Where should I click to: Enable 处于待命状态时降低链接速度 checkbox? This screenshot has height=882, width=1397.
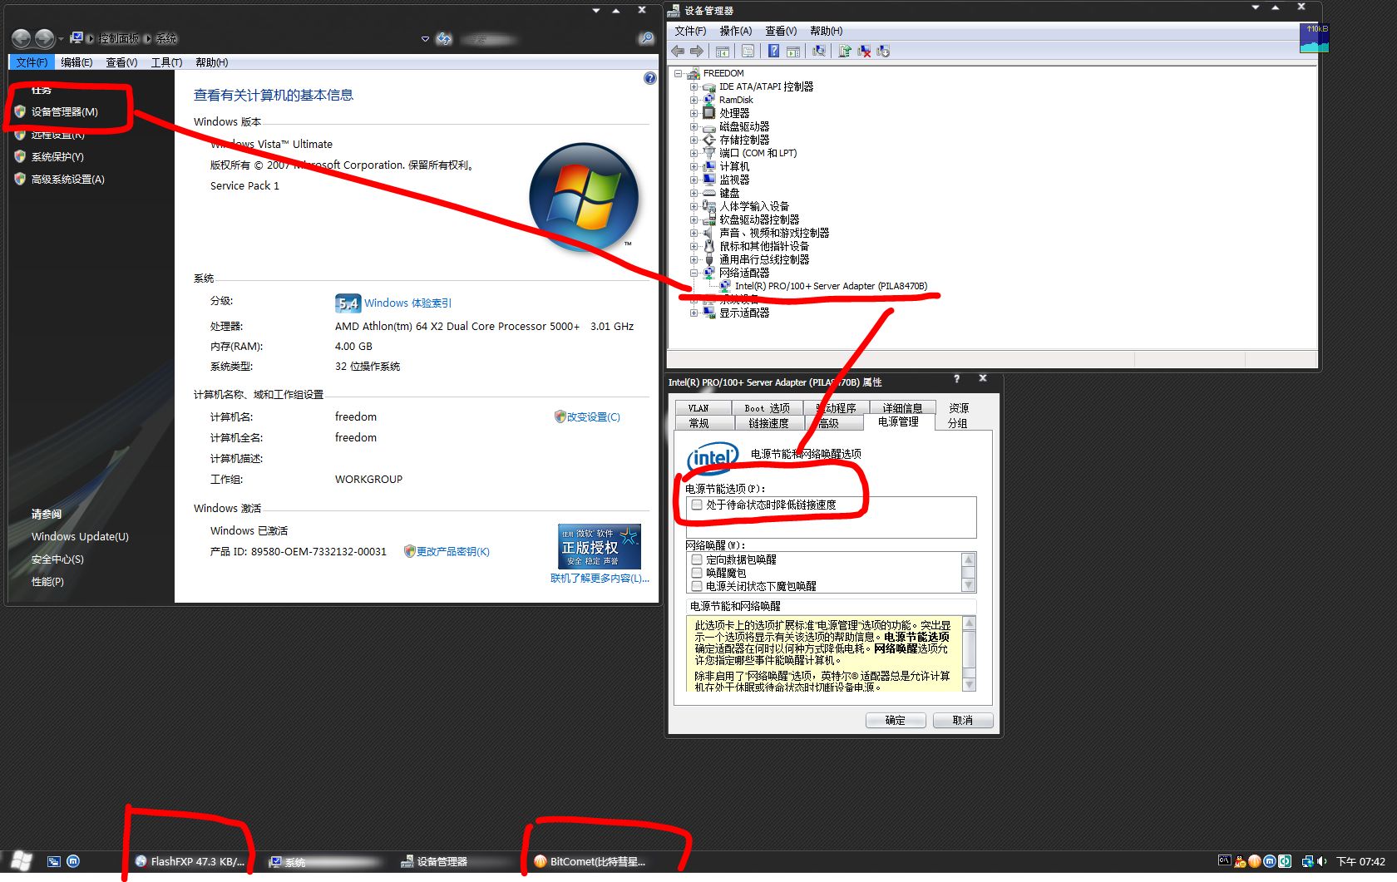click(x=697, y=505)
